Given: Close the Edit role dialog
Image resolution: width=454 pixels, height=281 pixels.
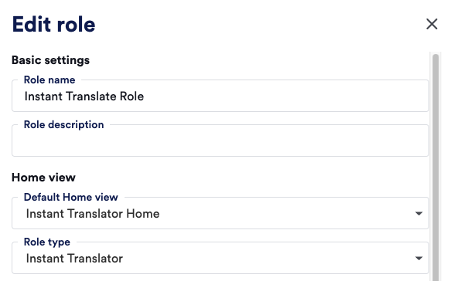Looking at the screenshot, I should point(432,24).
